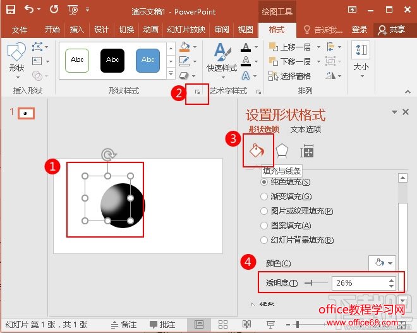This screenshot has width=417, height=333.
Task: Switch to the 插入 ribbon tab
Action: (x=76, y=30)
